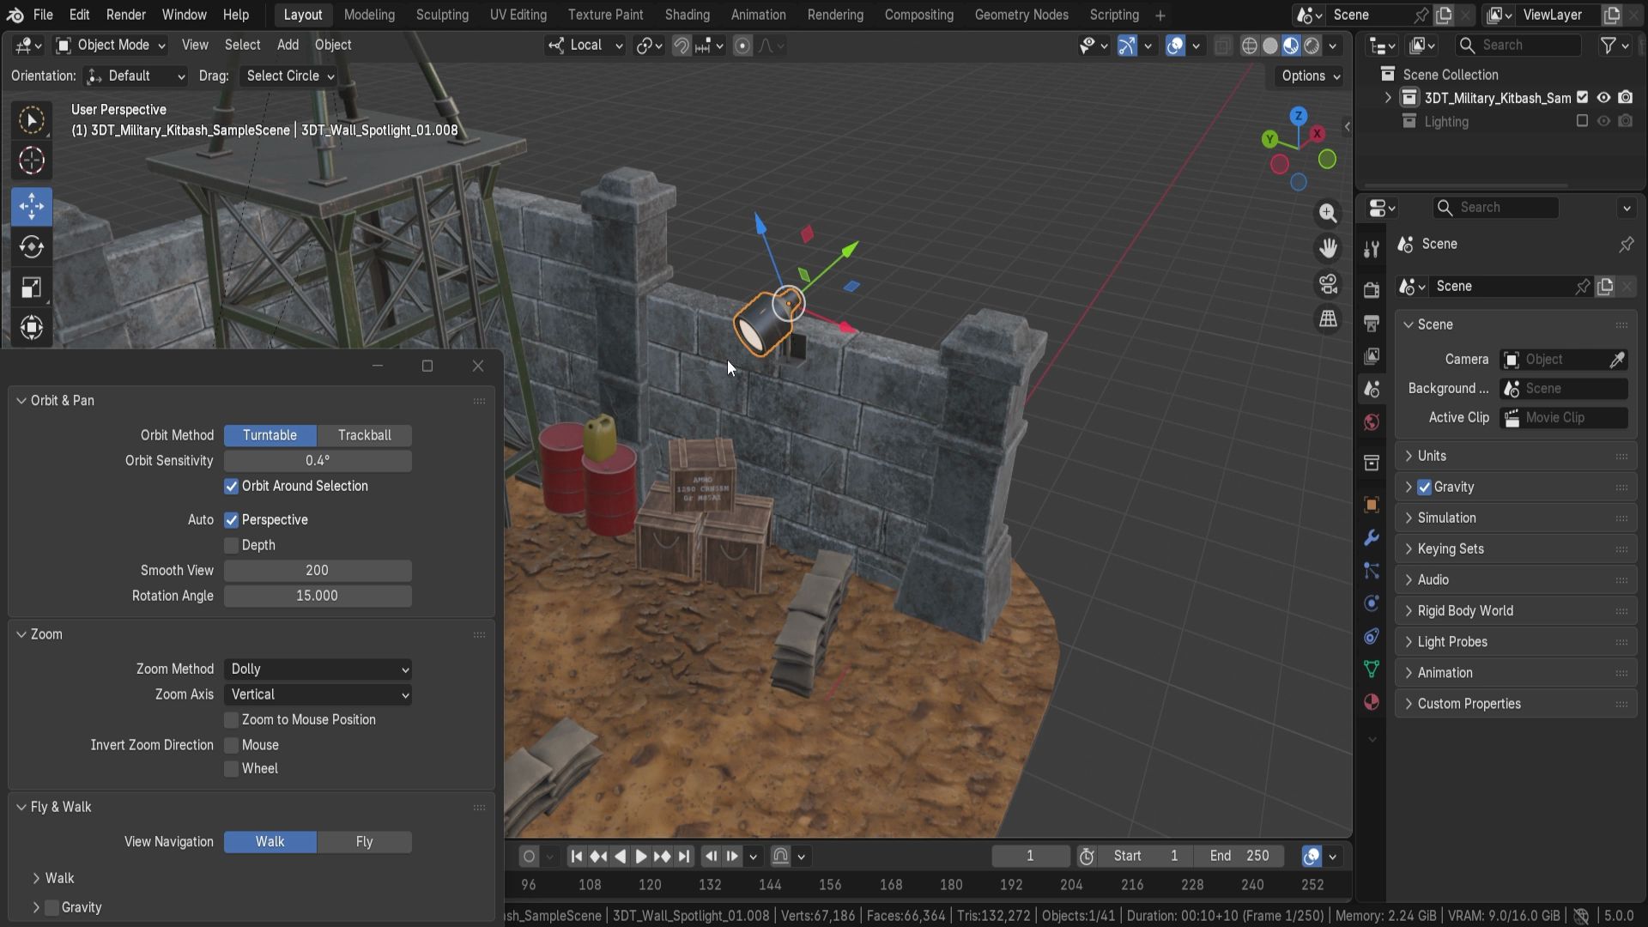Enable Zoom to Mouse Position

pos(232,720)
